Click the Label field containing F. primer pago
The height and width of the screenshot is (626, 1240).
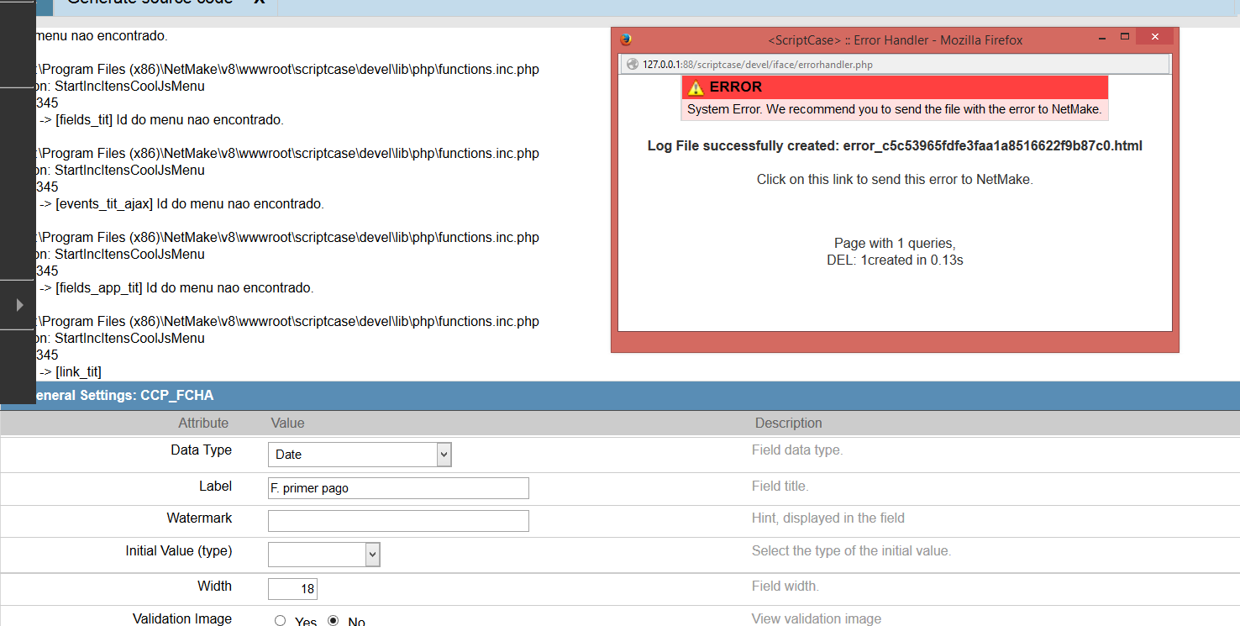398,488
